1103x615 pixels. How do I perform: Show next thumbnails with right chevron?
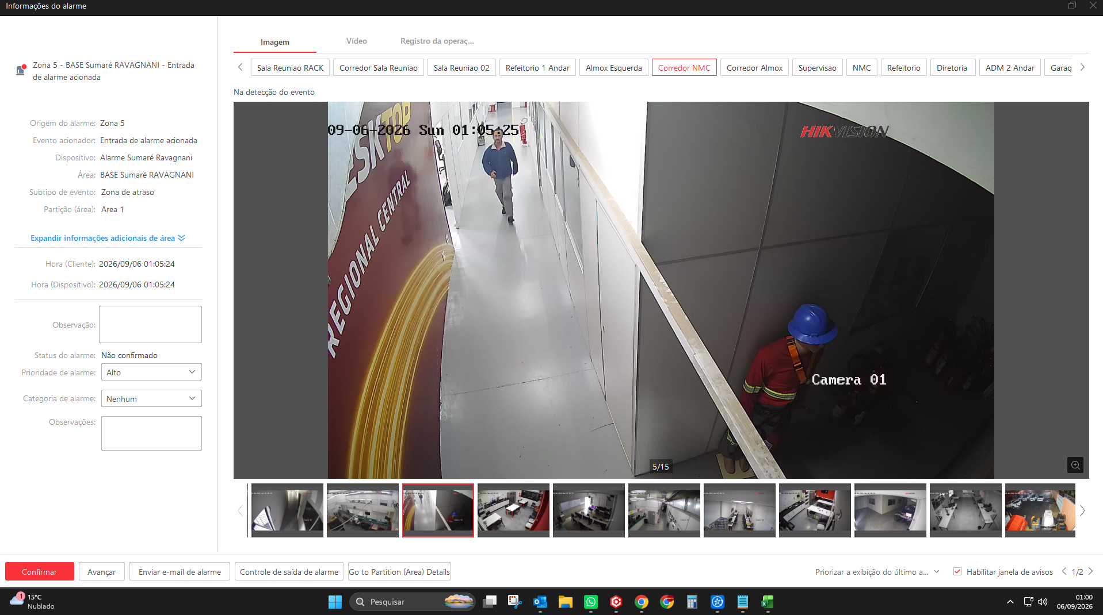point(1082,510)
